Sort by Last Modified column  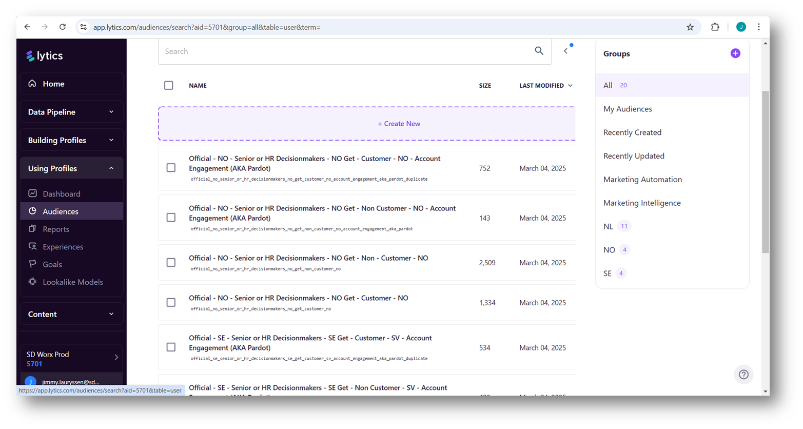(546, 86)
